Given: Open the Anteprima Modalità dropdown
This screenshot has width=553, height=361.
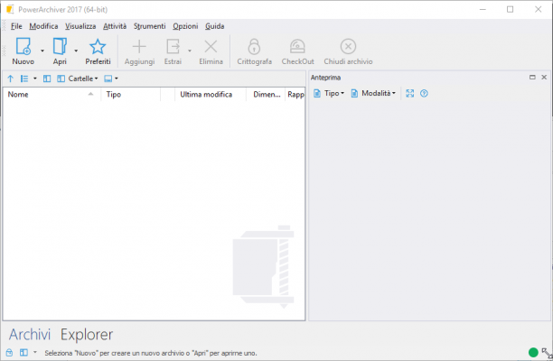Looking at the screenshot, I should click(x=373, y=93).
